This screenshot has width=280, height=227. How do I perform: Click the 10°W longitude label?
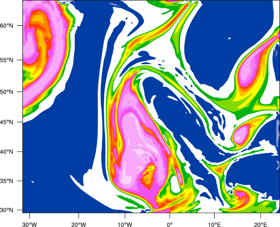point(125,224)
